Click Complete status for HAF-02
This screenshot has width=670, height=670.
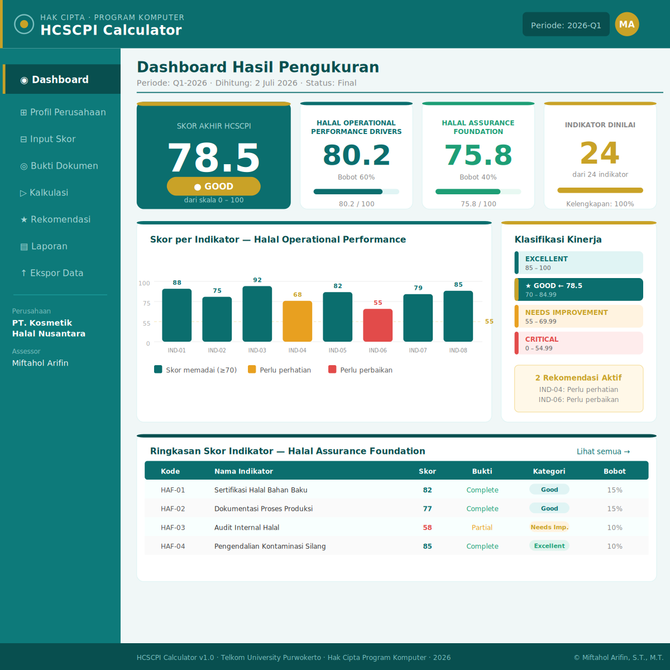pyautogui.click(x=482, y=509)
